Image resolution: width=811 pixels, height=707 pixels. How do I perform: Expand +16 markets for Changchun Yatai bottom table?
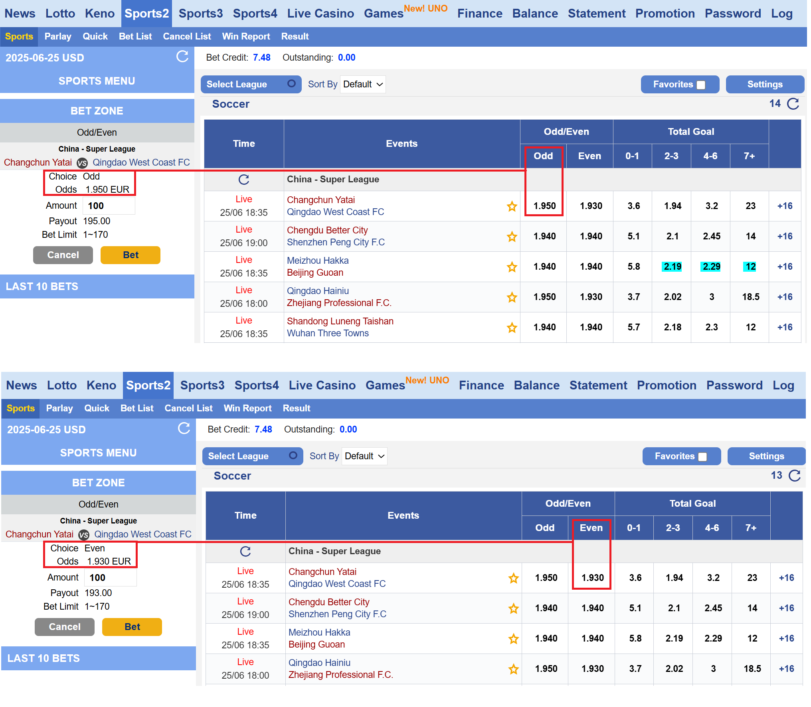pyautogui.click(x=786, y=578)
